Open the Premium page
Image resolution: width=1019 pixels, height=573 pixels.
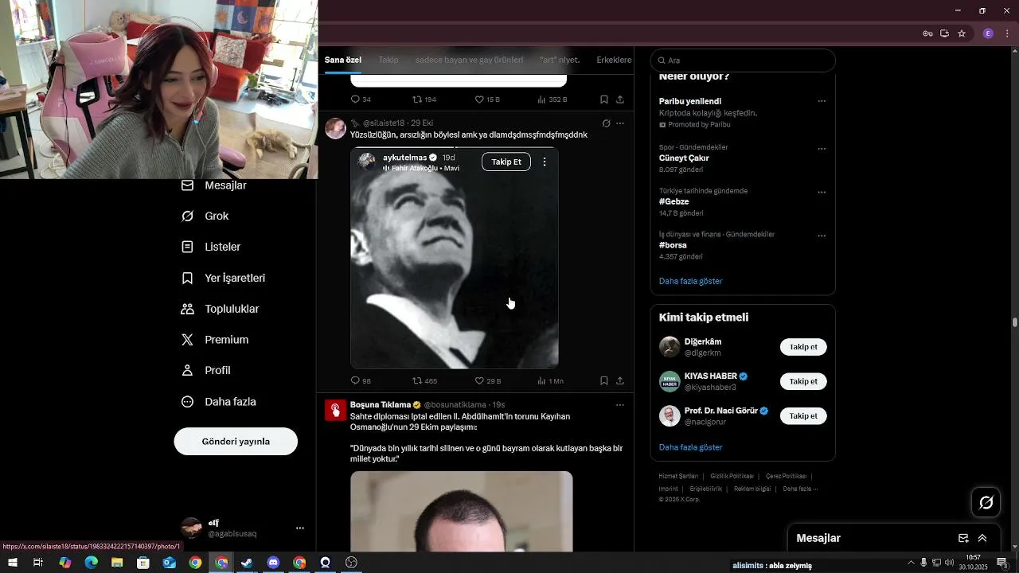click(215, 340)
